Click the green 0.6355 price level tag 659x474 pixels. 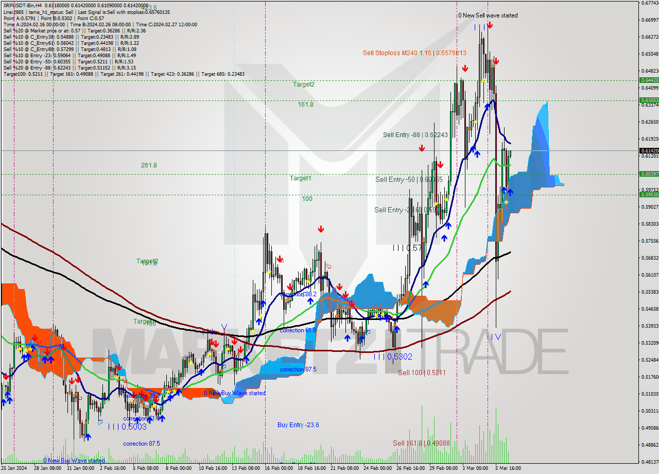pos(649,100)
